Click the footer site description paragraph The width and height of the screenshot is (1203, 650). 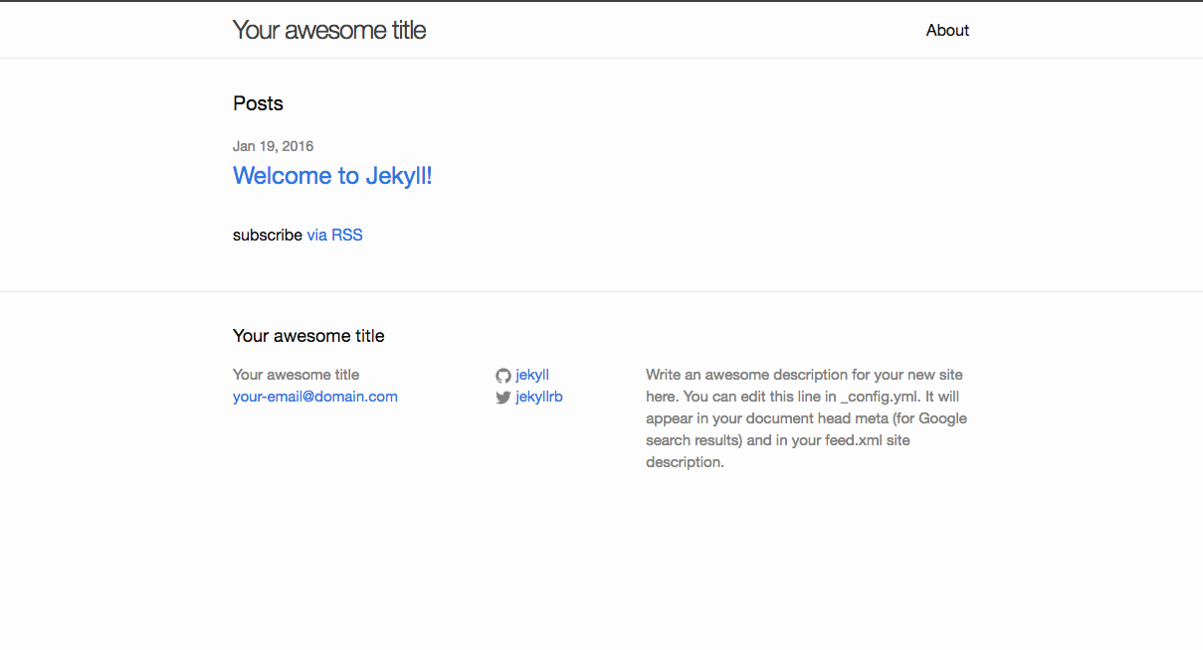click(x=807, y=418)
